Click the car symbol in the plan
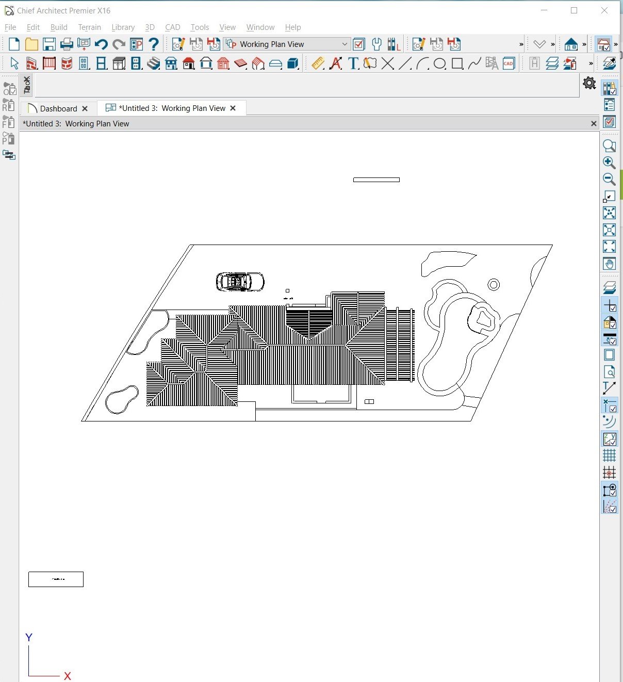This screenshot has height=682, width=623. tap(240, 282)
